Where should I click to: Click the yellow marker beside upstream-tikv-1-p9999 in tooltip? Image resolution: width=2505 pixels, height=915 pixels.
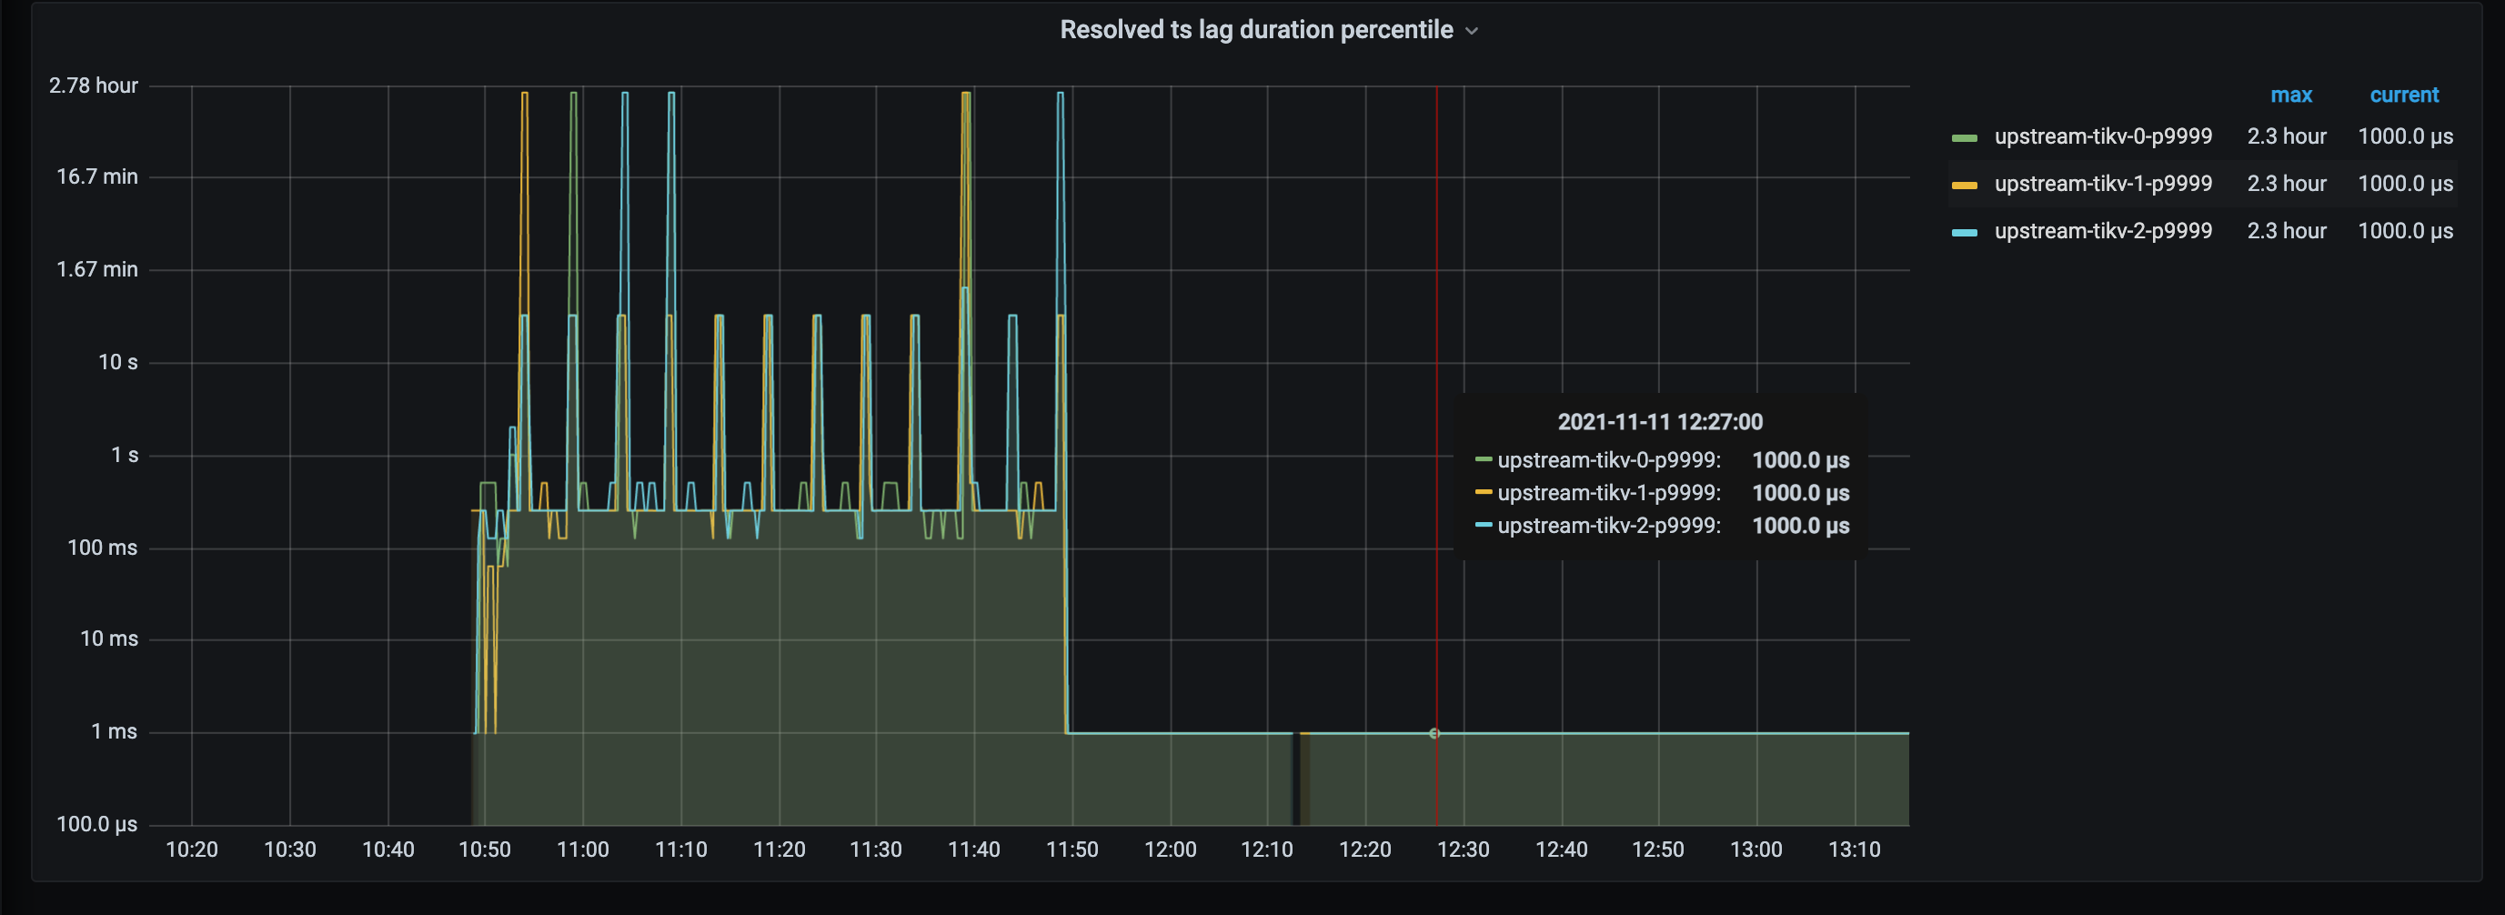click(1484, 492)
